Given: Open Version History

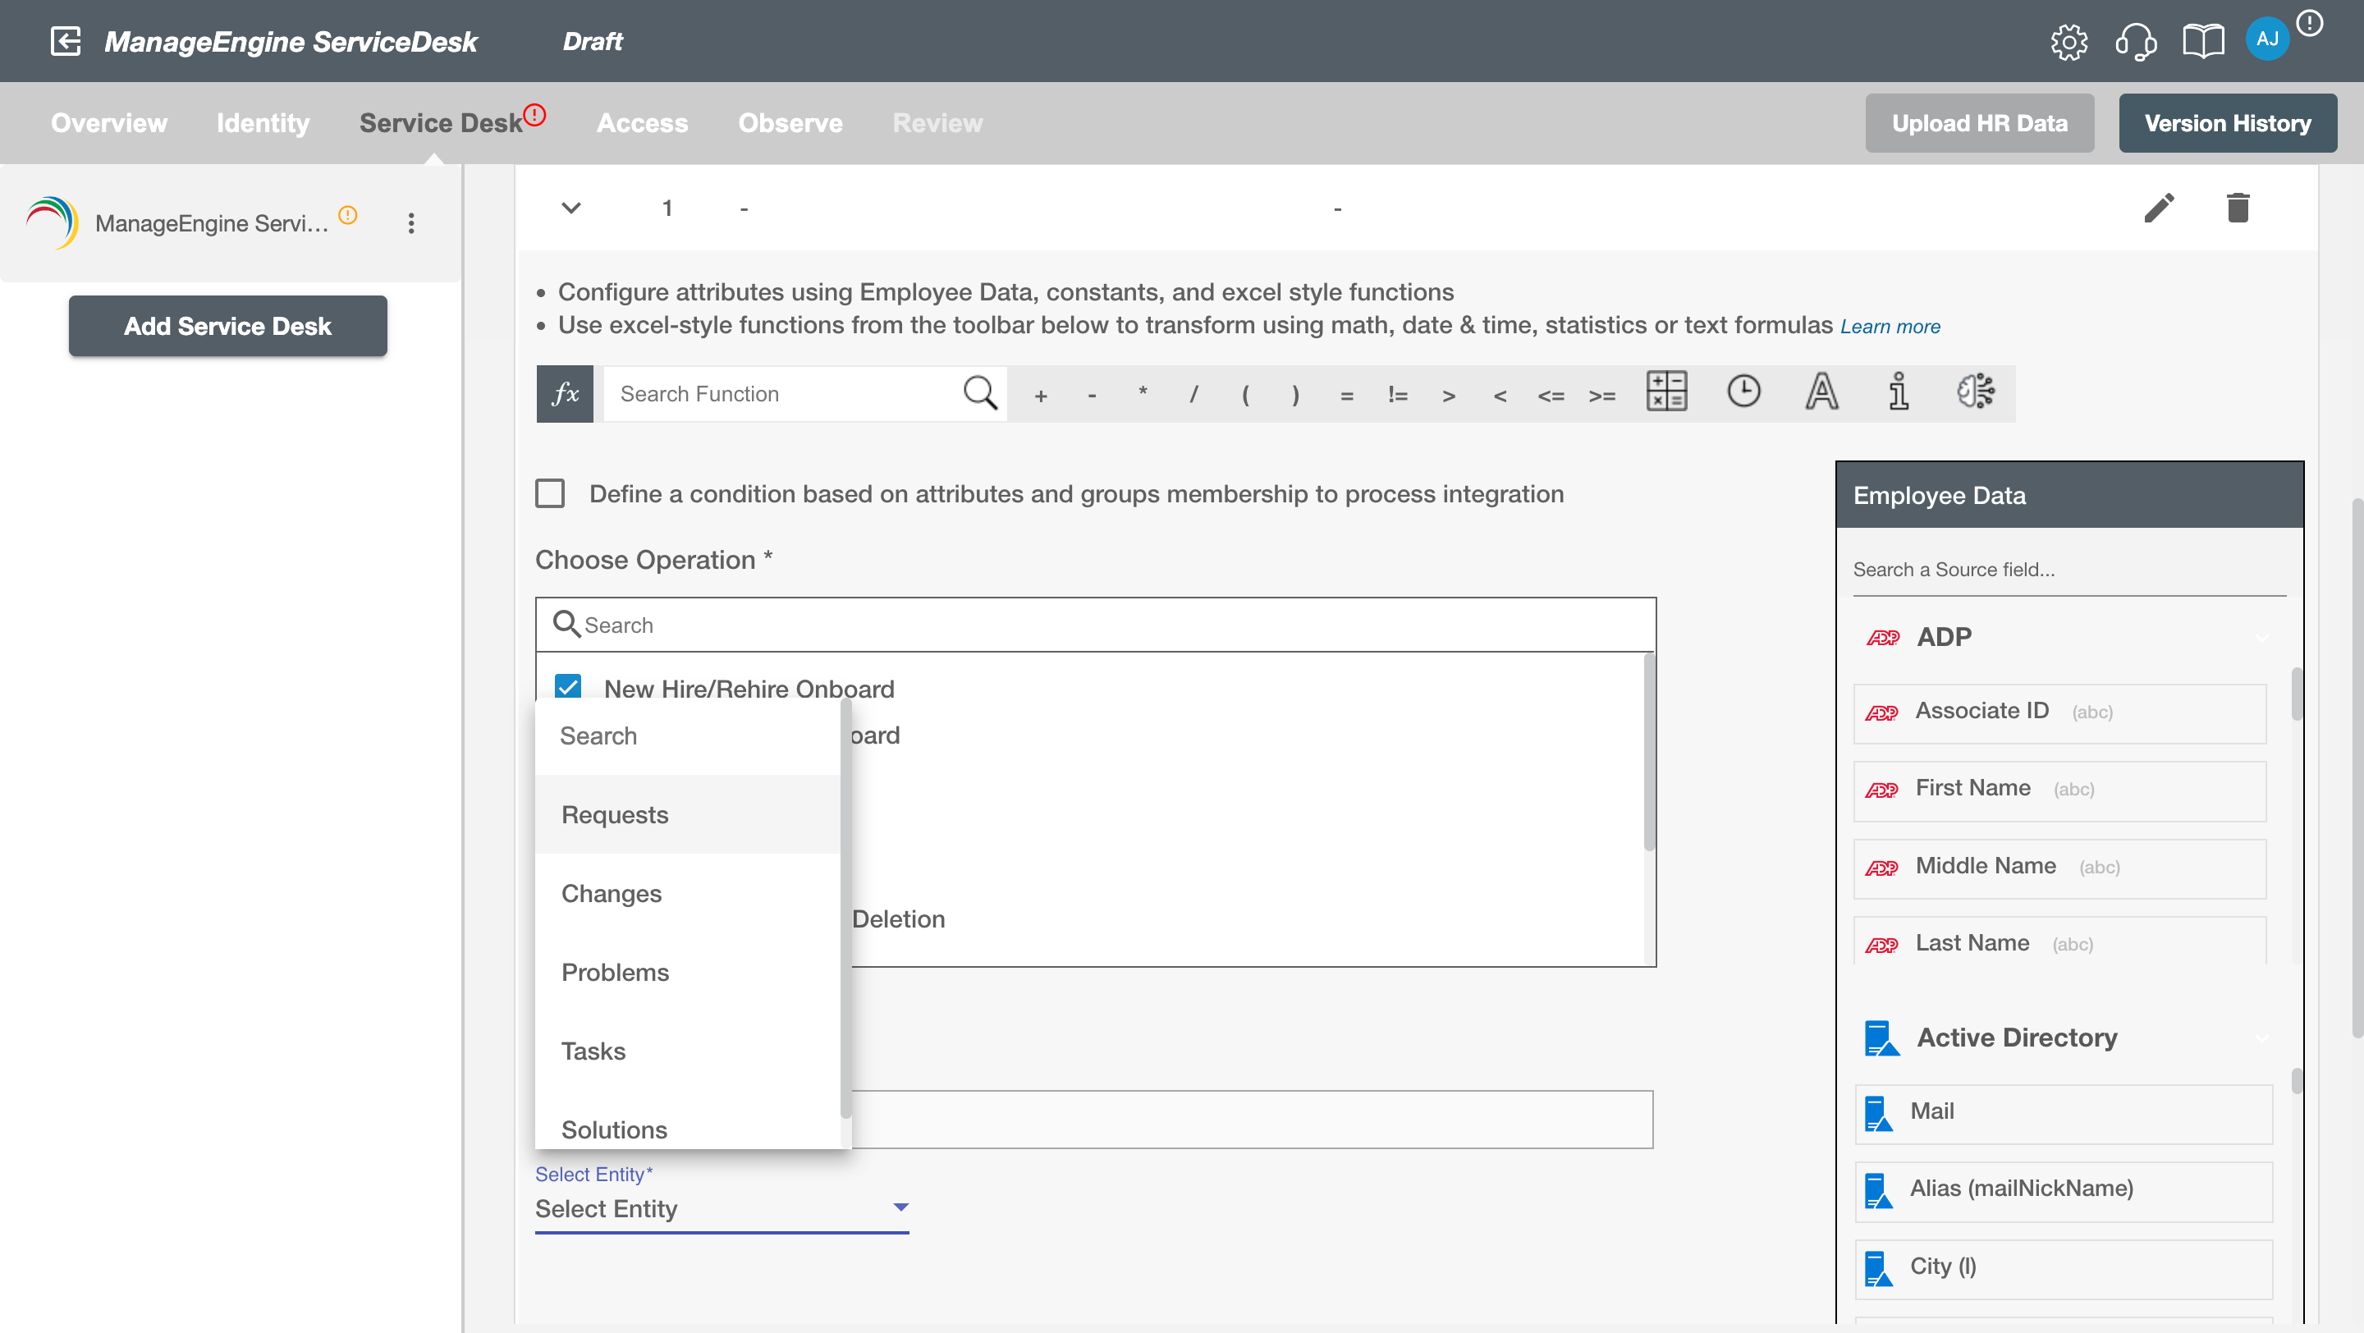Looking at the screenshot, I should [2227, 123].
